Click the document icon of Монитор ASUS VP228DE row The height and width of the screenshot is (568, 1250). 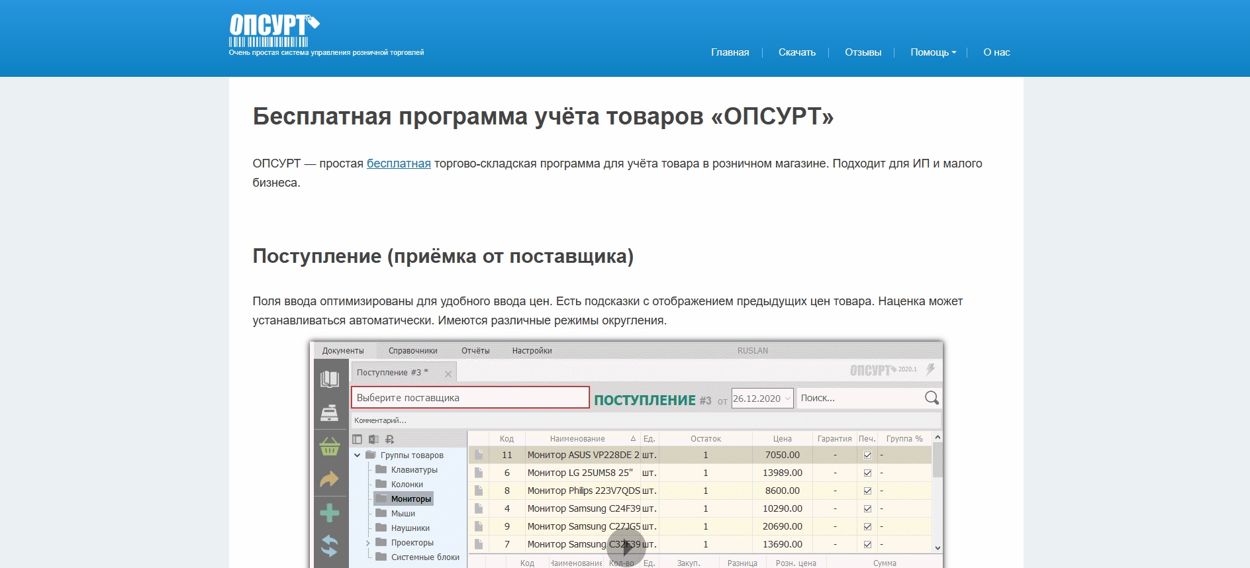click(479, 455)
